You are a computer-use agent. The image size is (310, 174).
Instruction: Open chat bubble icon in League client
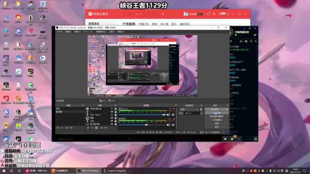[225, 139]
